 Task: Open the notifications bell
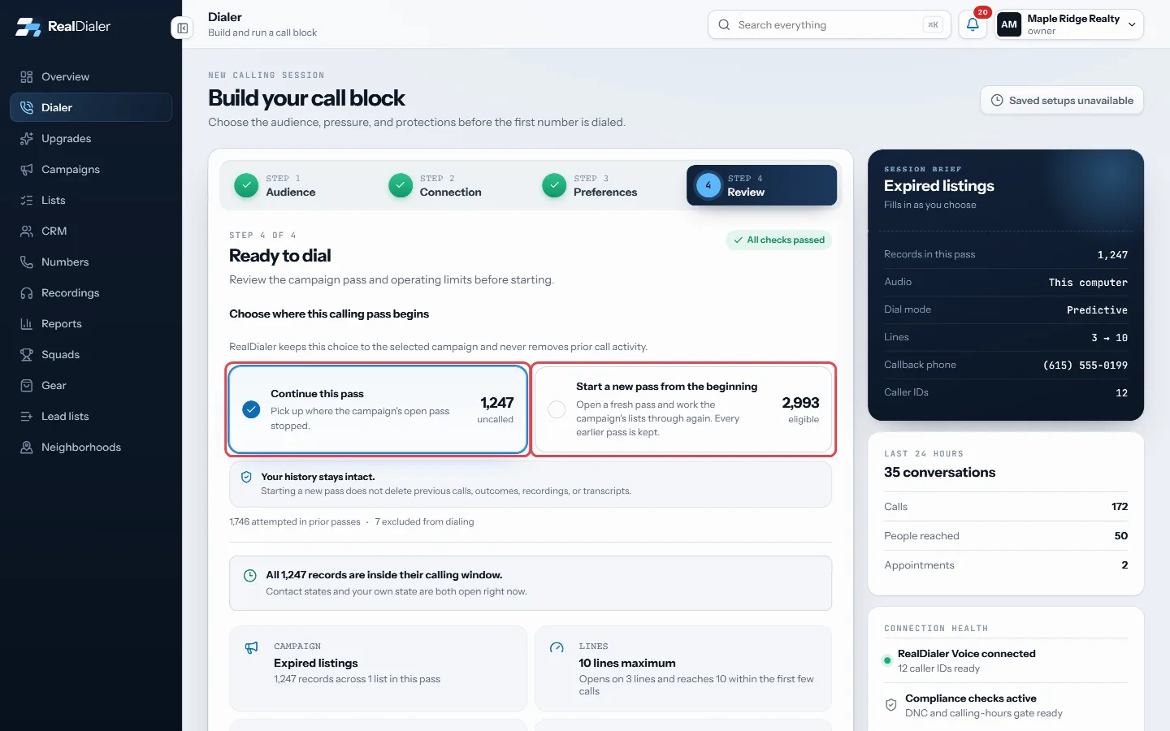973,24
